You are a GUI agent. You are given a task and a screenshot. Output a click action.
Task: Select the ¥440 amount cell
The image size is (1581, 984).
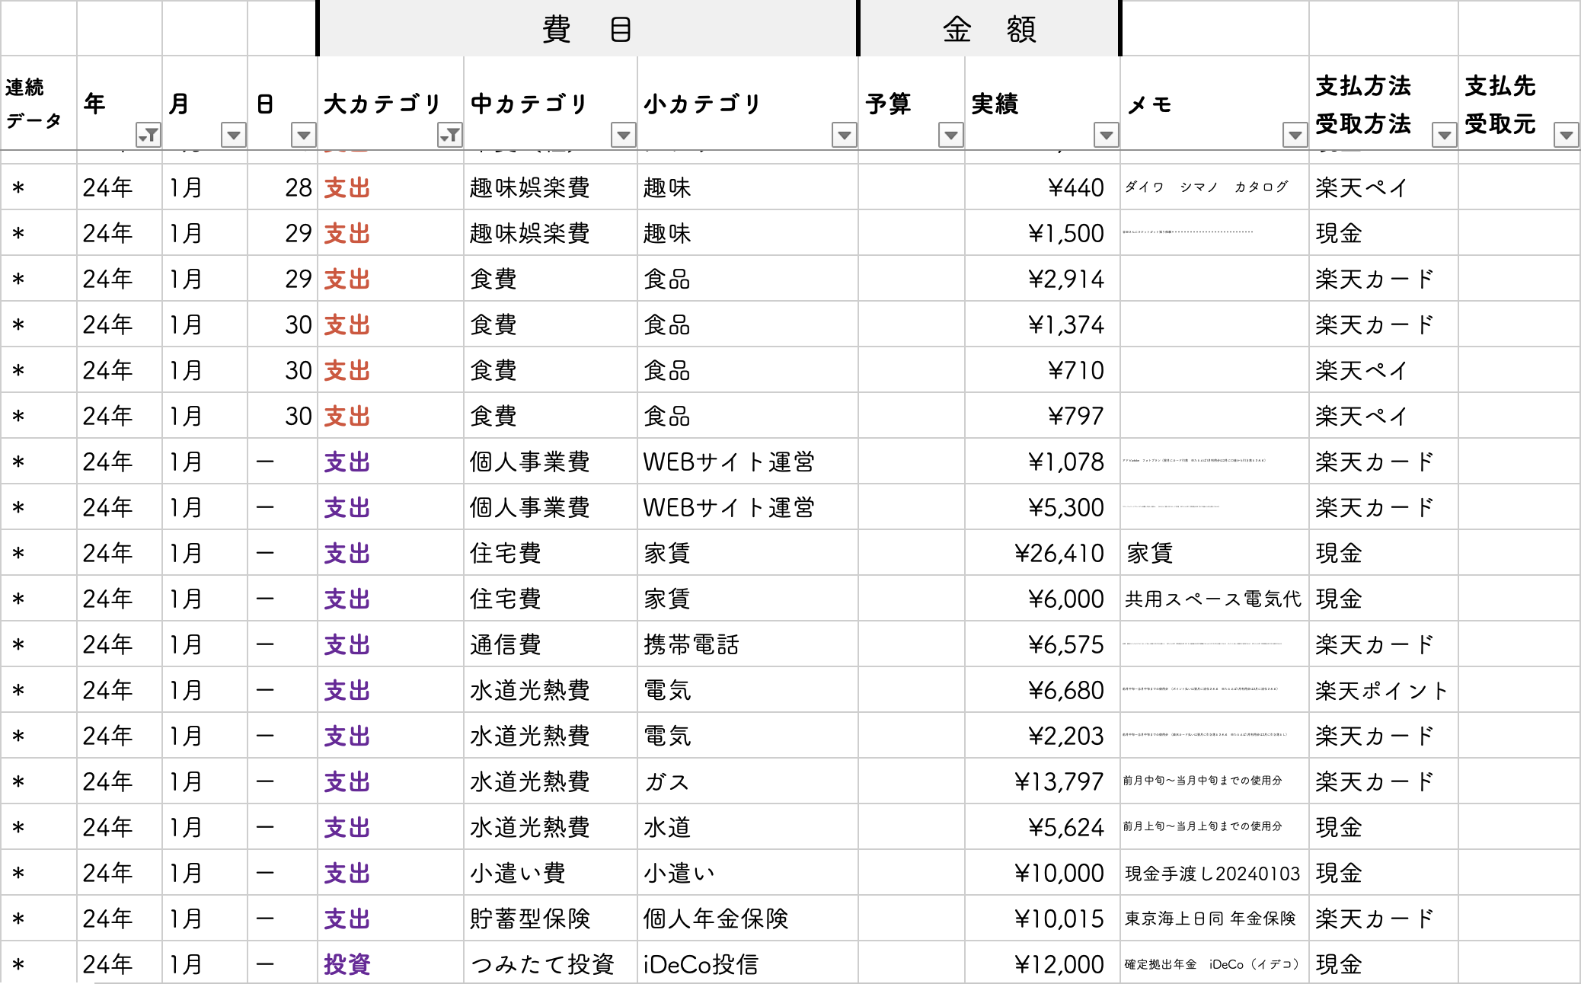(1043, 187)
